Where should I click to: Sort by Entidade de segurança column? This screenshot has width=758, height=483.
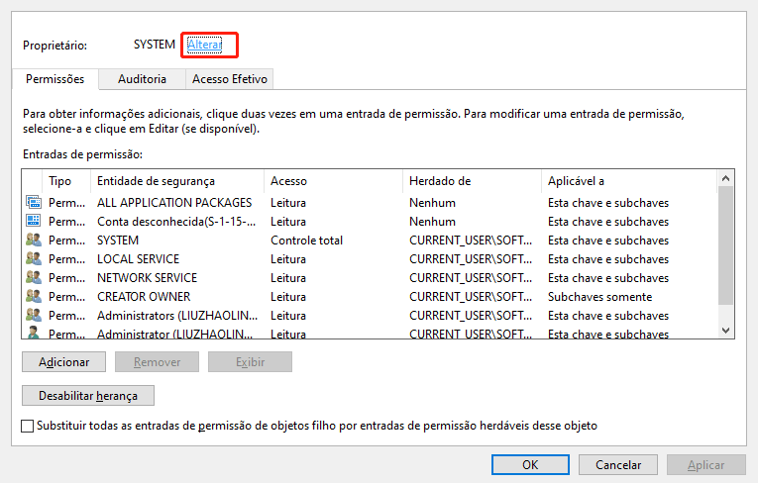click(x=177, y=181)
